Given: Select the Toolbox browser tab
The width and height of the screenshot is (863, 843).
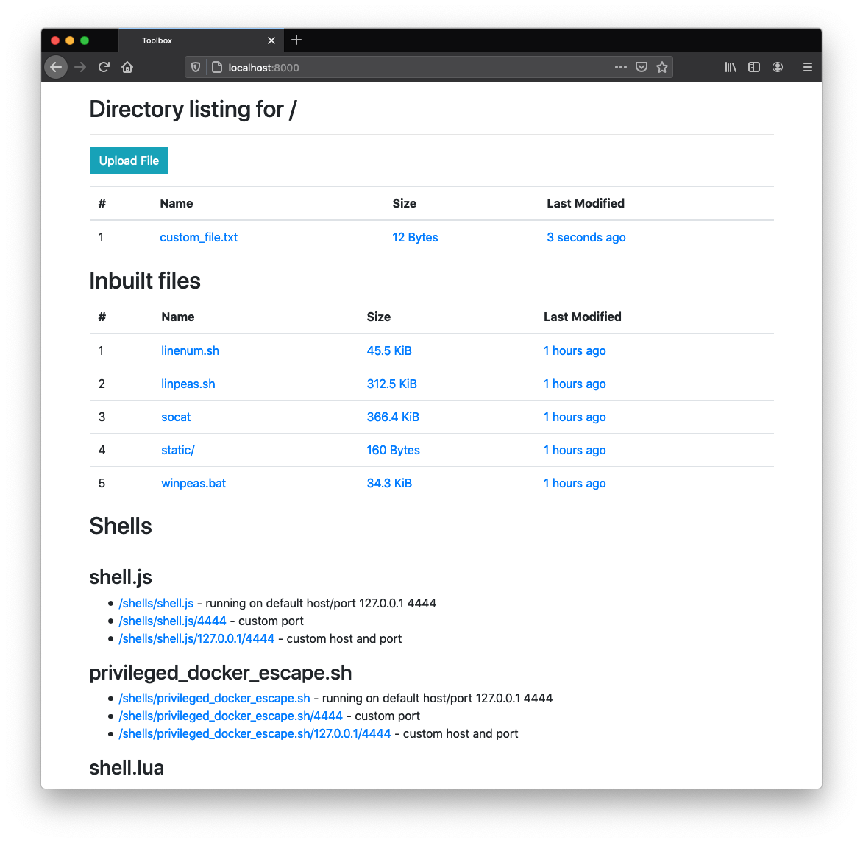Looking at the screenshot, I should click(202, 40).
